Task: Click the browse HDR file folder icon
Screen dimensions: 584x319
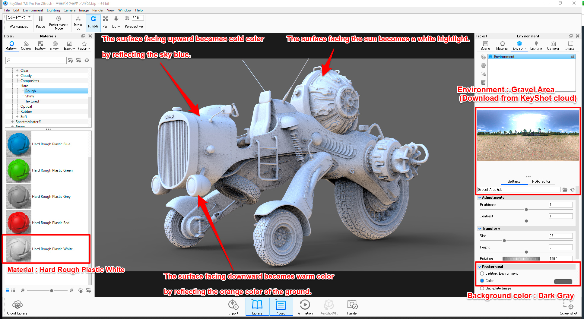Action: 565,190
